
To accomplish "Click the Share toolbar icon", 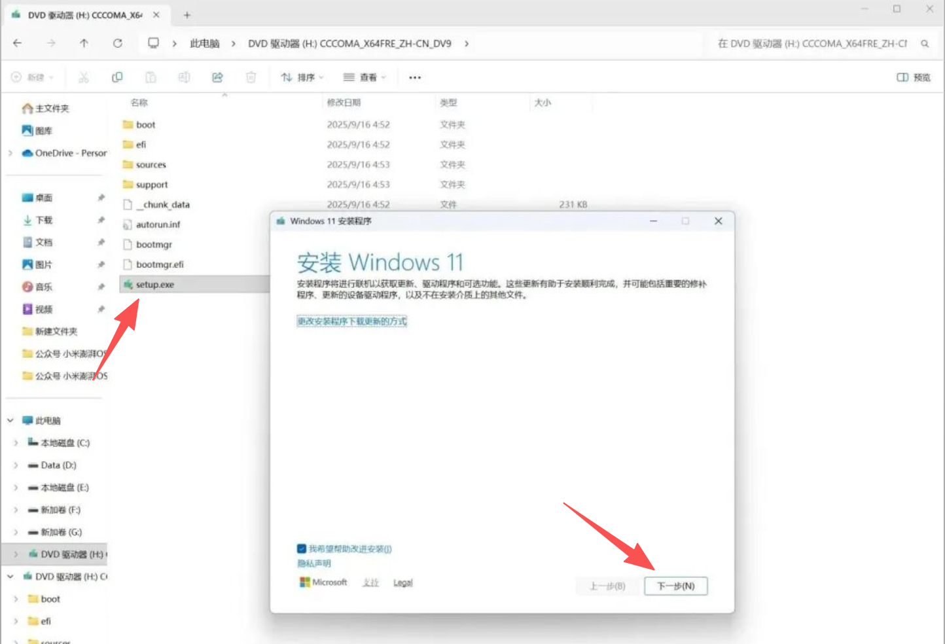I will point(217,77).
